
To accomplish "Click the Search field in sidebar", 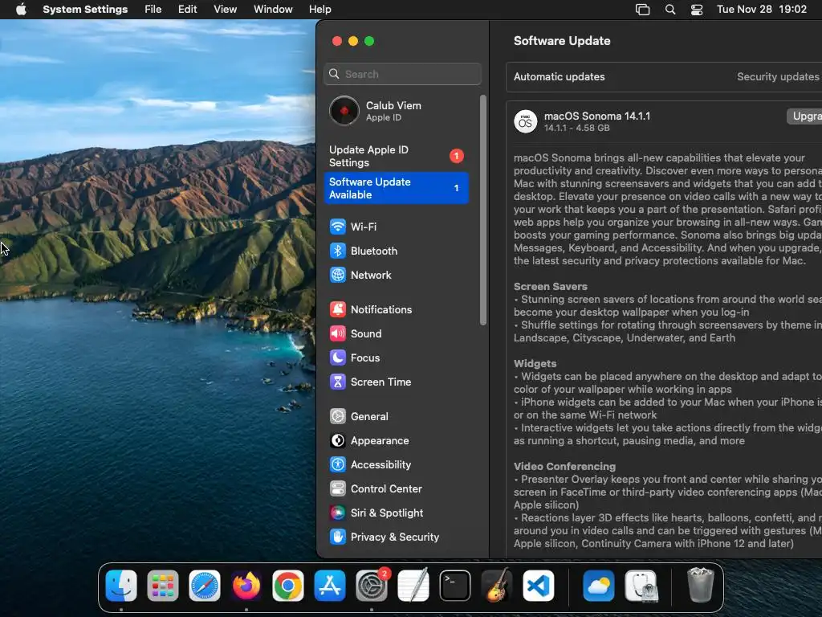I will pos(403,74).
